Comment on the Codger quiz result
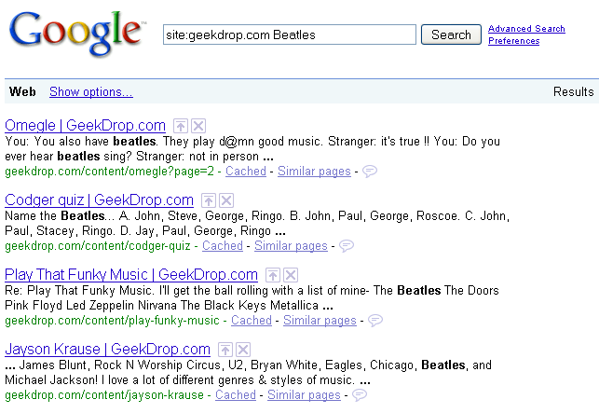Screen dimensions: 599x413 point(347,246)
